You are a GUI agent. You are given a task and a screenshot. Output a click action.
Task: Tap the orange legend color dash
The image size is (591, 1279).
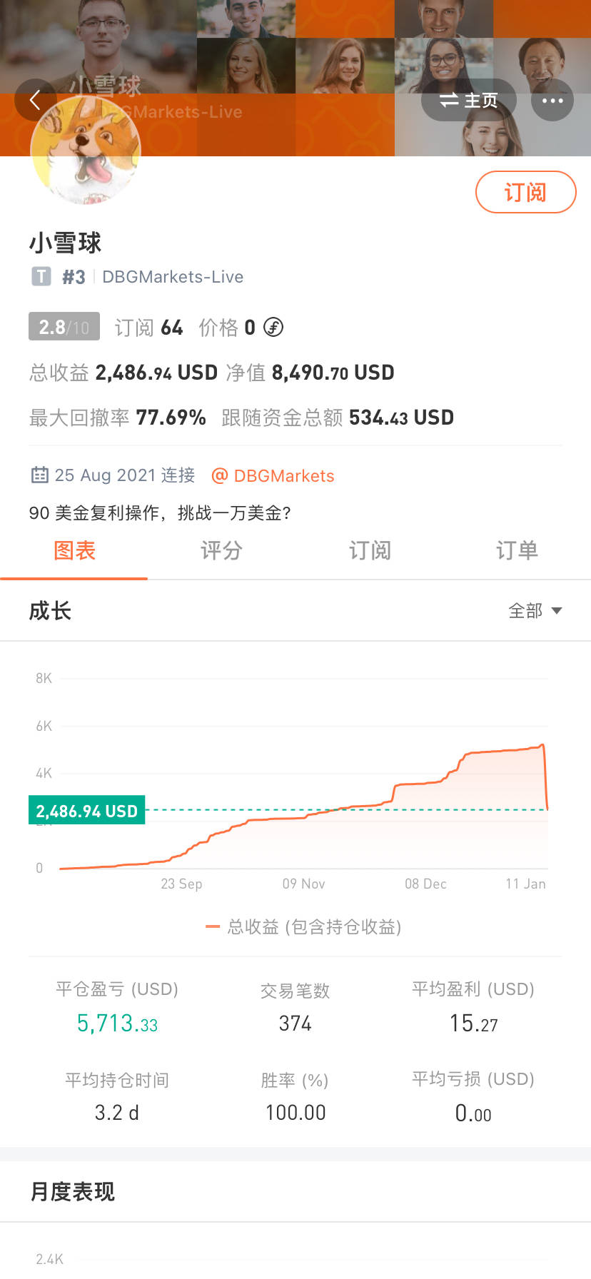click(212, 926)
